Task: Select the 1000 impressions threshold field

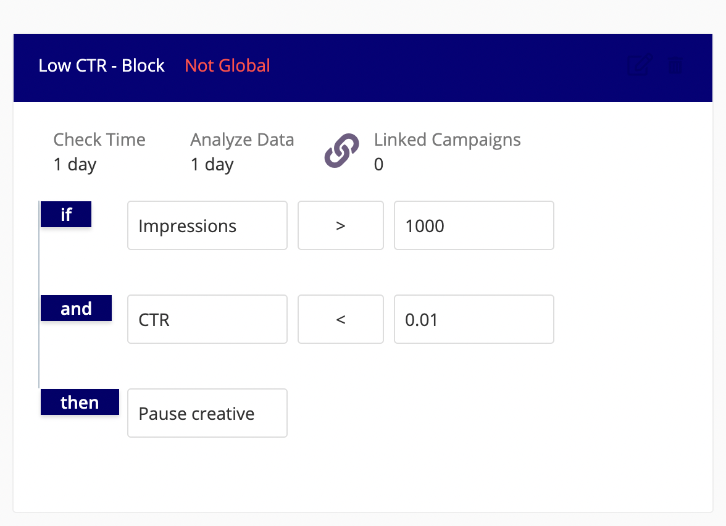Action: 474,225
